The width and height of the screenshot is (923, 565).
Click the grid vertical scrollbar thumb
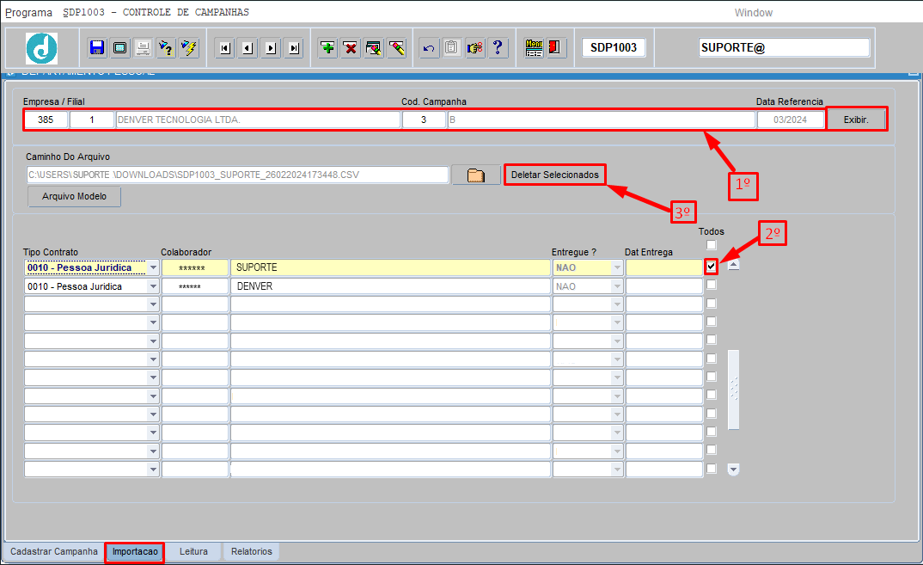click(x=733, y=390)
